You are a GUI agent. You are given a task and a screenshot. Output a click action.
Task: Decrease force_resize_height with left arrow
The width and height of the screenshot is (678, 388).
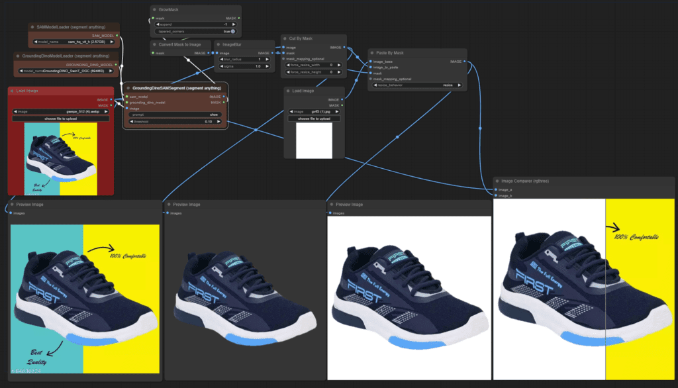point(289,72)
